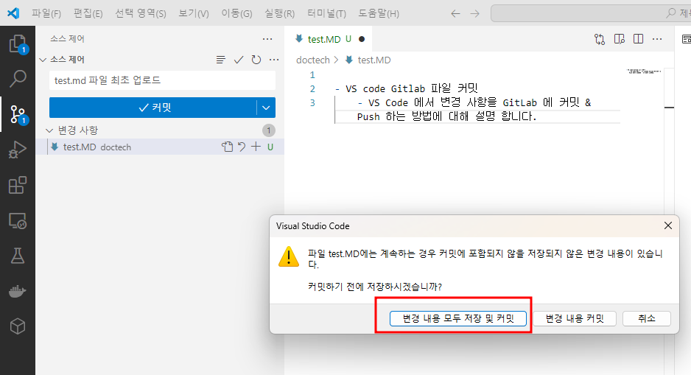
Task: Discard changes for test.MD
Action: (242, 147)
